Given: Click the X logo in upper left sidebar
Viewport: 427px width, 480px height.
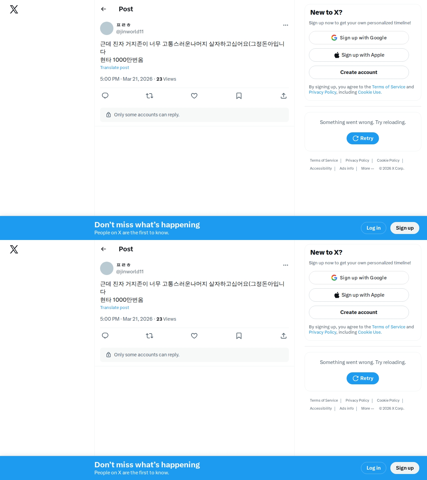Looking at the screenshot, I should 14,9.
